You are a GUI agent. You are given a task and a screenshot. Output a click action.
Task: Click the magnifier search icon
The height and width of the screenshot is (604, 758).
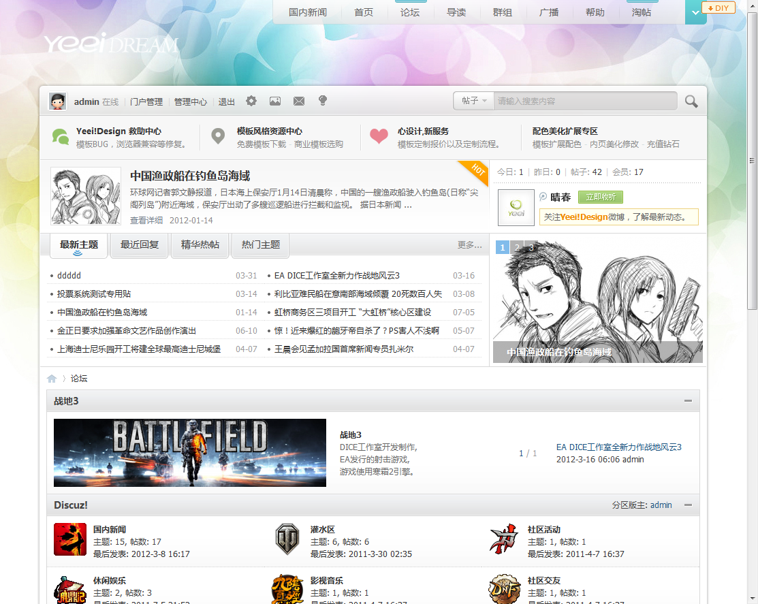tap(691, 101)
